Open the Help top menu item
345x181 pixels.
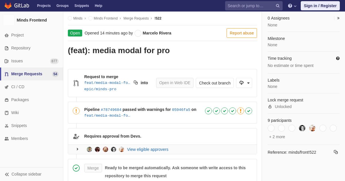[x=99, y=6]
